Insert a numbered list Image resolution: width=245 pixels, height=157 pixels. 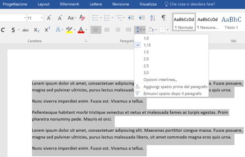(107, 18)
